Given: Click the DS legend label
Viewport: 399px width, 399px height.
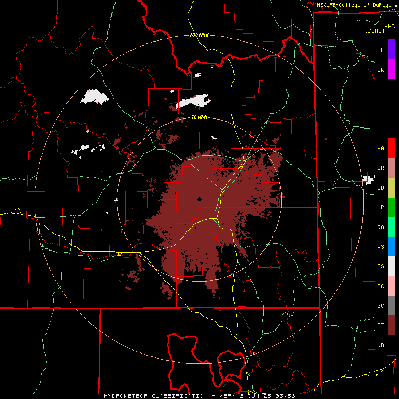Looking at the screenshot, I should click(x=380, y=266).
